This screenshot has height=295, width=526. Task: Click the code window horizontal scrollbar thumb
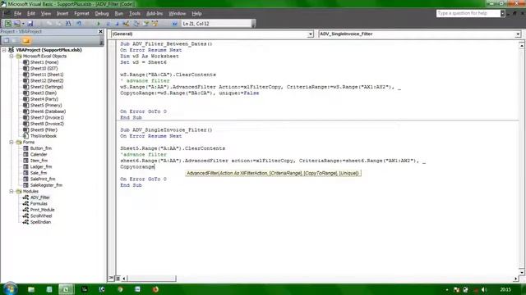(x=151, y=279)
